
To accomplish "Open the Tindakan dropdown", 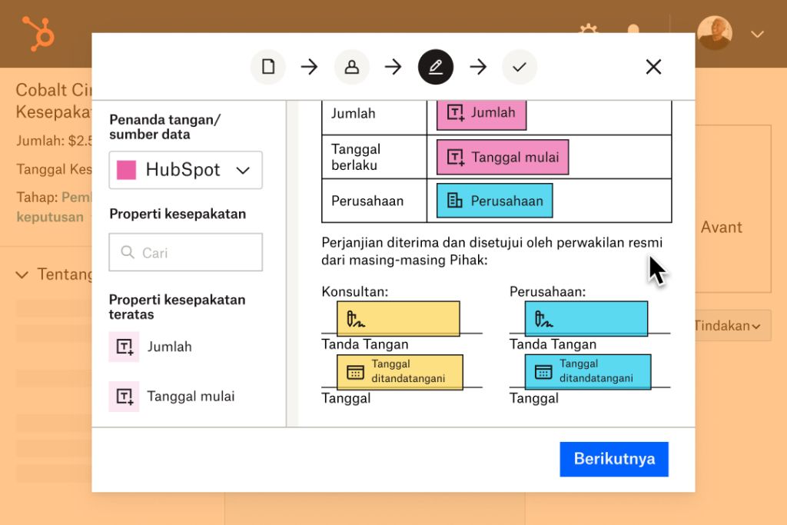I will coord(726,326).
